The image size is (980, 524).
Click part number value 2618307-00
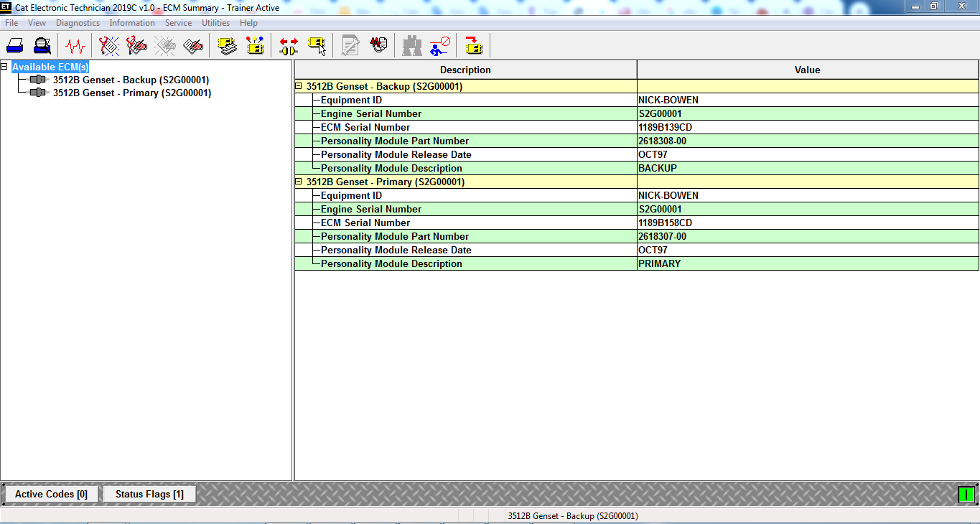(662, 236)
